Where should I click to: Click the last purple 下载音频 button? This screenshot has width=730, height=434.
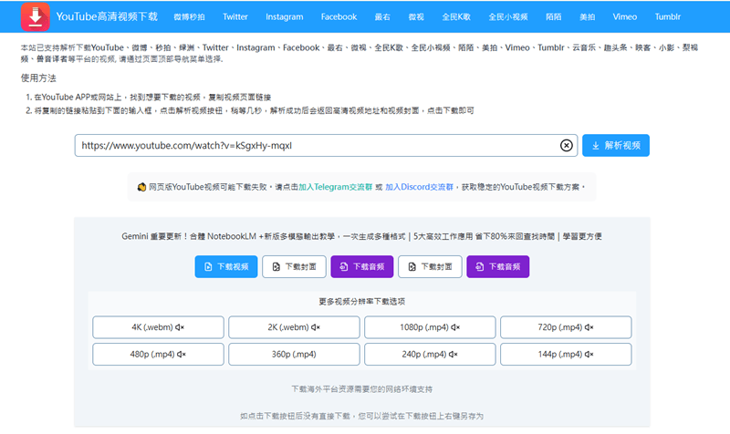tap(498, 266)
